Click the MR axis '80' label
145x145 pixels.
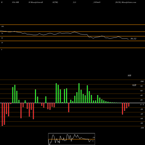(142, 86)
